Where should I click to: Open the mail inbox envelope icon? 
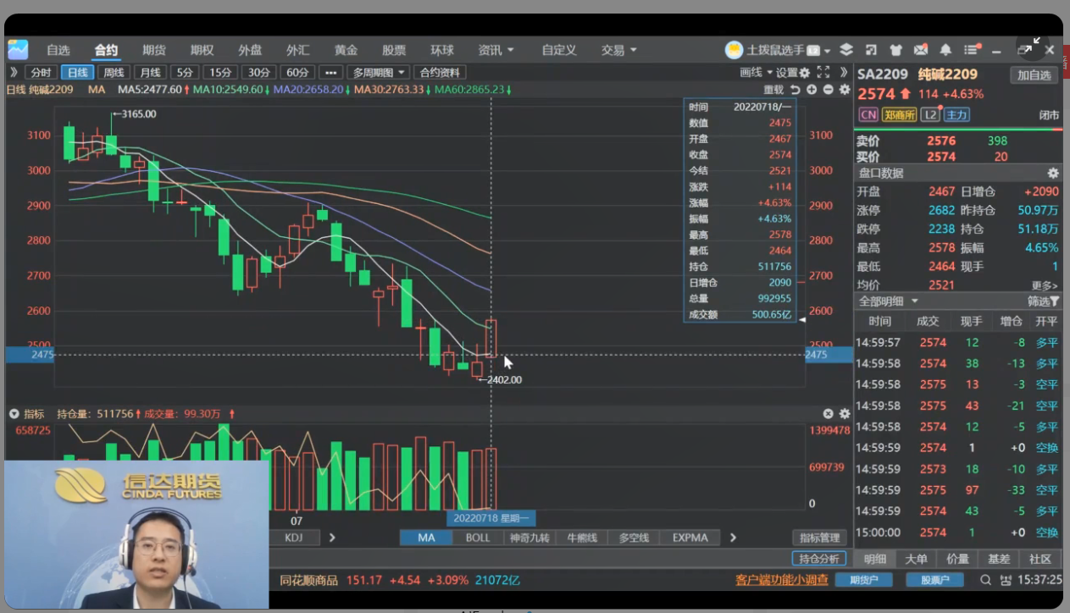920,50
